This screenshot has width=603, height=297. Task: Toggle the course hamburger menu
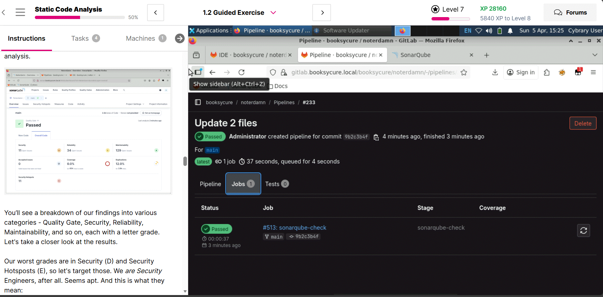point(20,13)
